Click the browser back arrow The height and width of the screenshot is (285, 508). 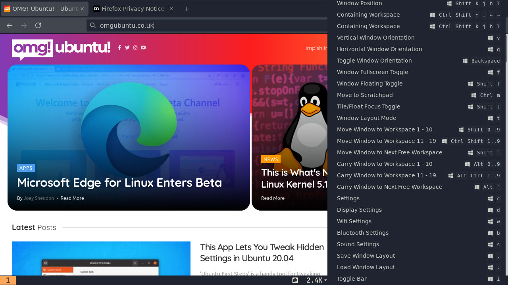pos(10,25)
